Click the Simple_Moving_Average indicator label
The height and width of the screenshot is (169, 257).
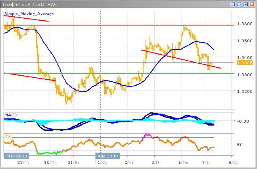29,14
